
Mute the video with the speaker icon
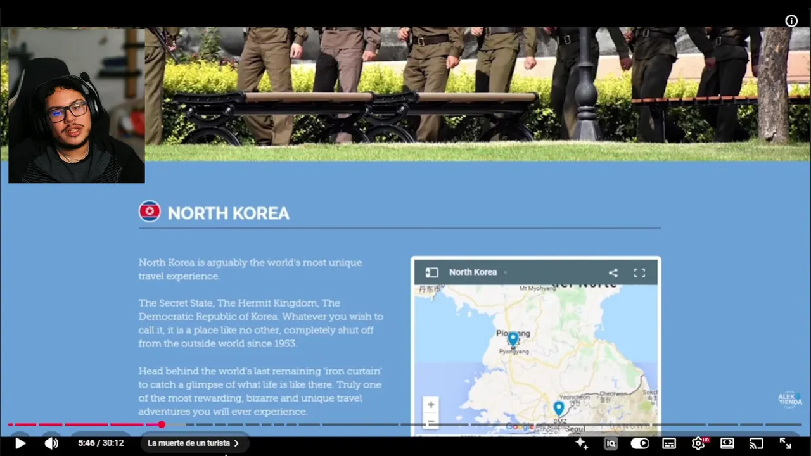52,443
